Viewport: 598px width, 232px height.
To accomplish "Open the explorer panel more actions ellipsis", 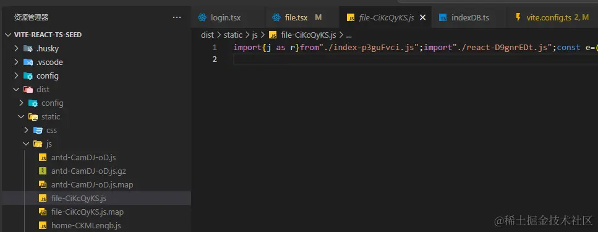I will click(x=177, y=17).
